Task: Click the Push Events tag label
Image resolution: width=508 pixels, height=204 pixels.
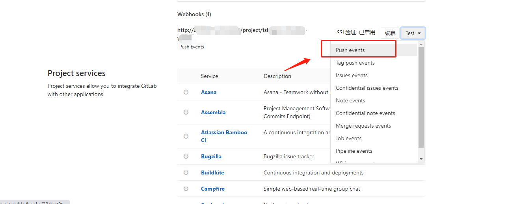Action: pyautogui.click(x=192, y=46)
